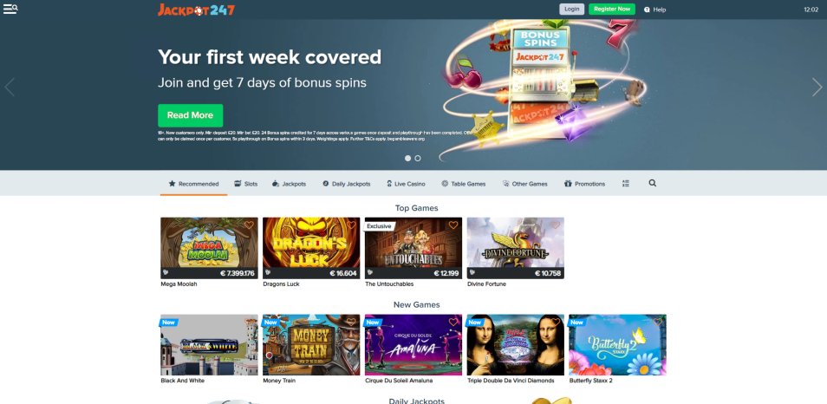Open the hamburger search menu icon
Screen dimensions: 827x404
click(x=10, y=9)
